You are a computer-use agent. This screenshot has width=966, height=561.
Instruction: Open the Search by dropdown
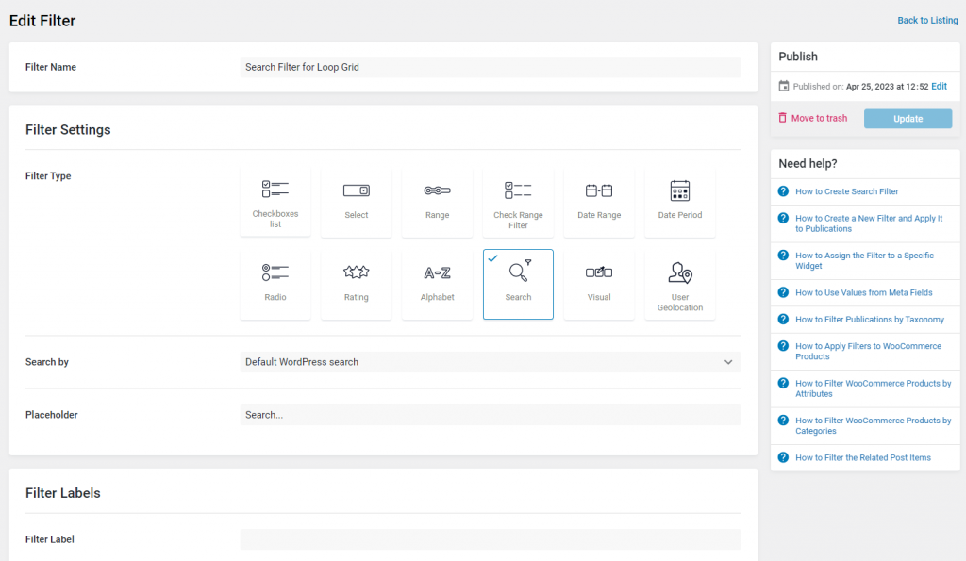click(x=491, y=362)
